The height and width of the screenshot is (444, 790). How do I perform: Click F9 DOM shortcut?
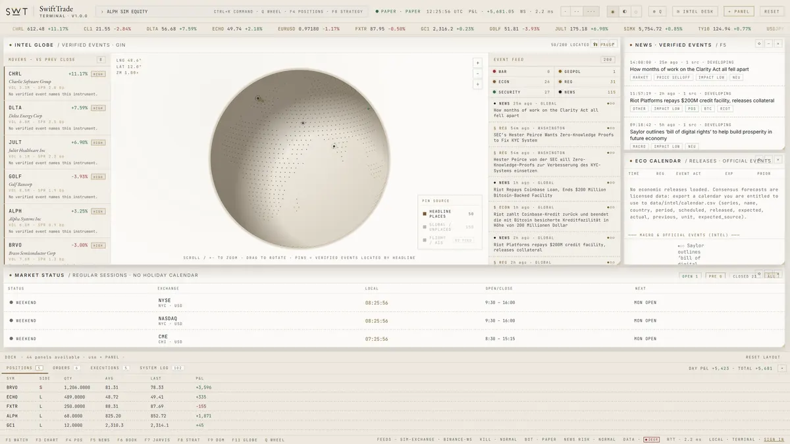(x=216, y=439)
